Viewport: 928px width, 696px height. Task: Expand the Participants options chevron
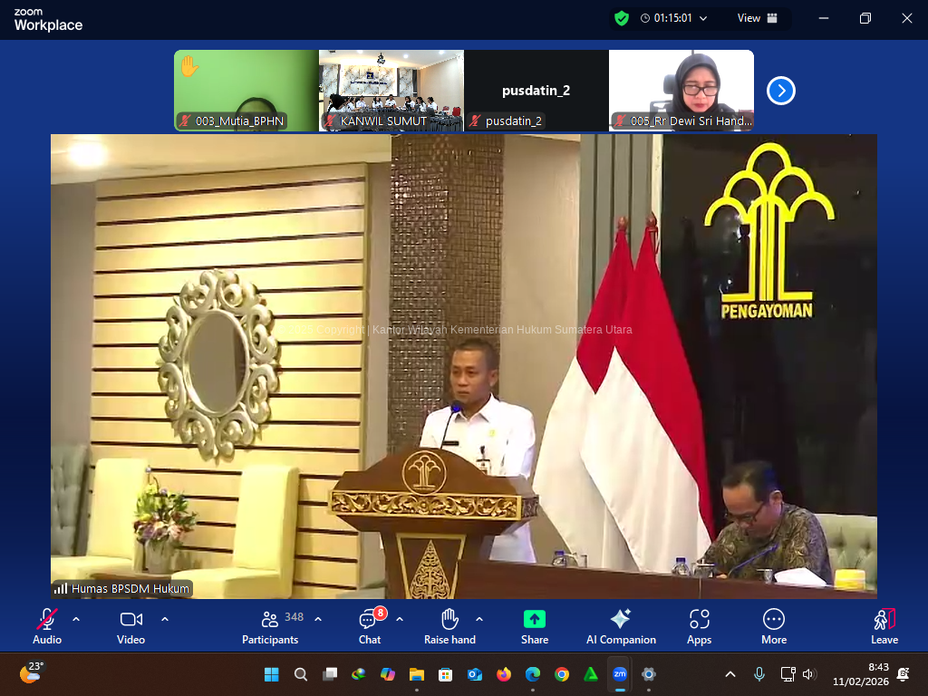click(318, 619)
